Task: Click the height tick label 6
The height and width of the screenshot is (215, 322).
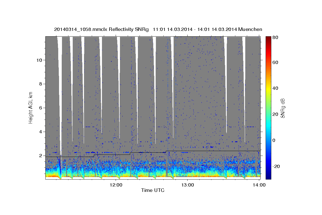Action: [41, 108]
